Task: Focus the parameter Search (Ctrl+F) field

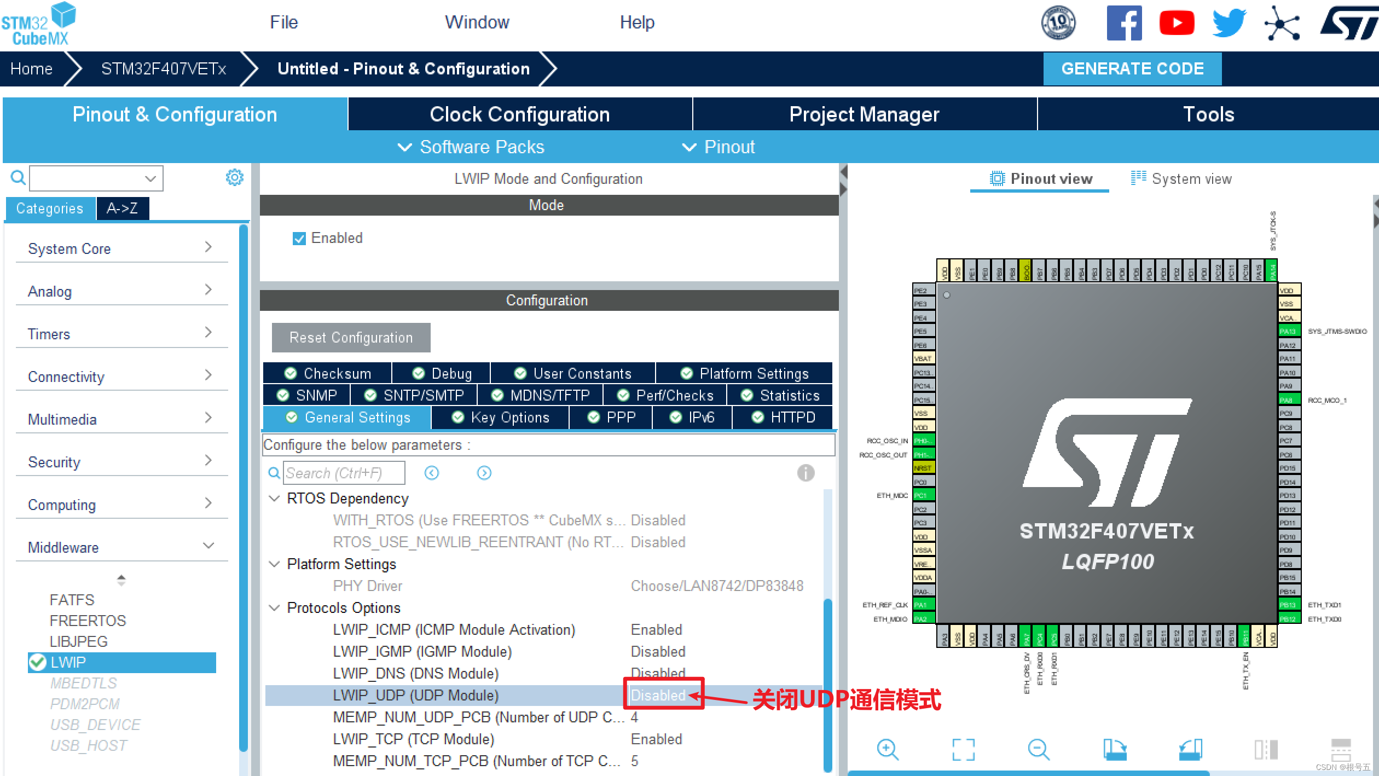Action: [344, 473]
